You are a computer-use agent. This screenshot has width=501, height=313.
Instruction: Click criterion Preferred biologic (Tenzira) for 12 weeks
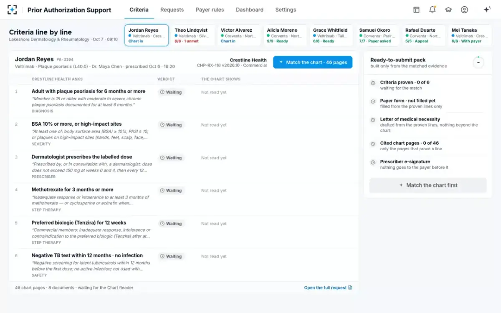[79, 222]
